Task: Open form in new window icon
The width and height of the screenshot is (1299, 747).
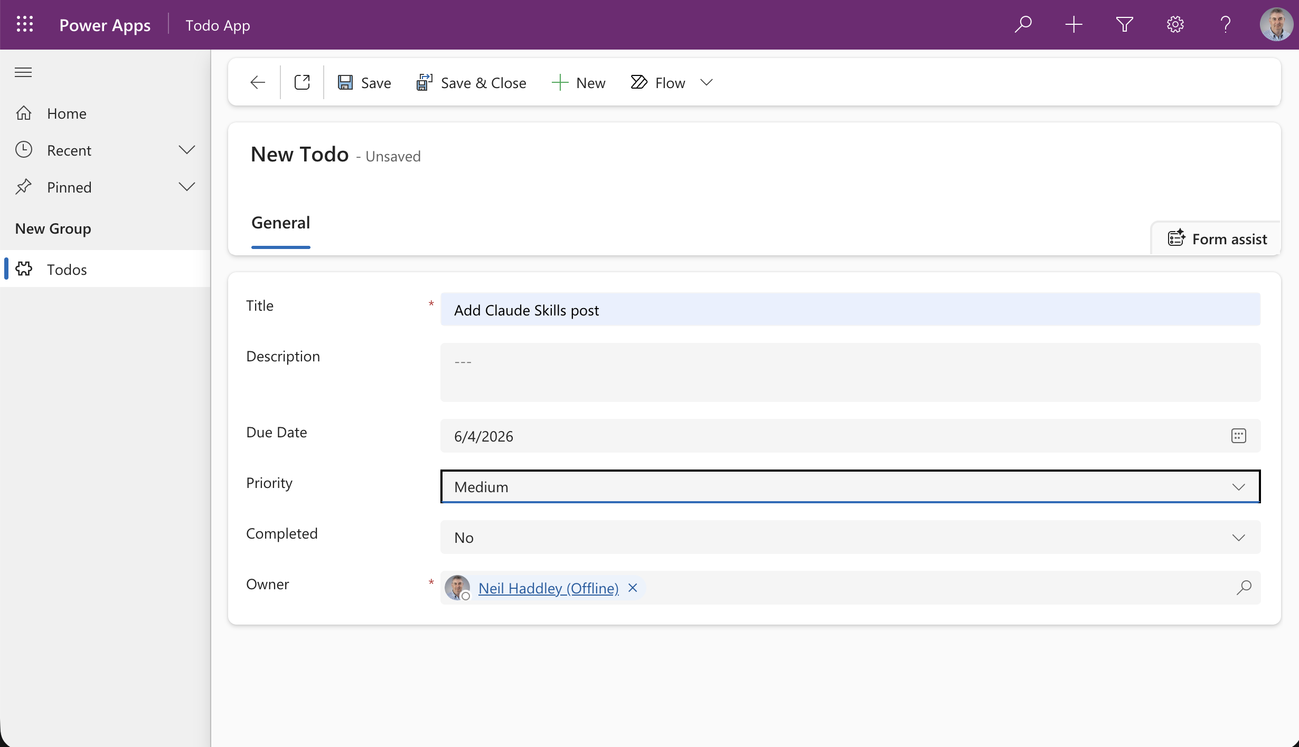Action: coord(302,82)
